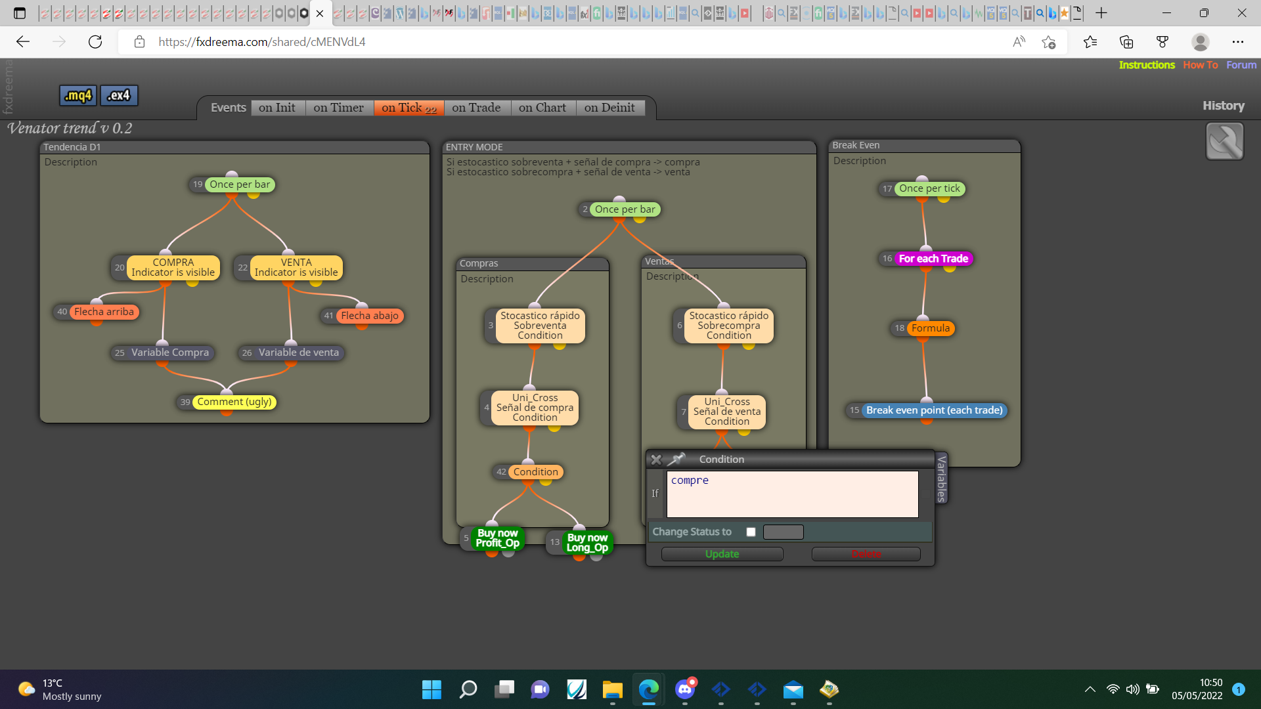Viewport: 1261px width, 709px height.
Task: Open browser Favorites list
Action: (1090, 42)
